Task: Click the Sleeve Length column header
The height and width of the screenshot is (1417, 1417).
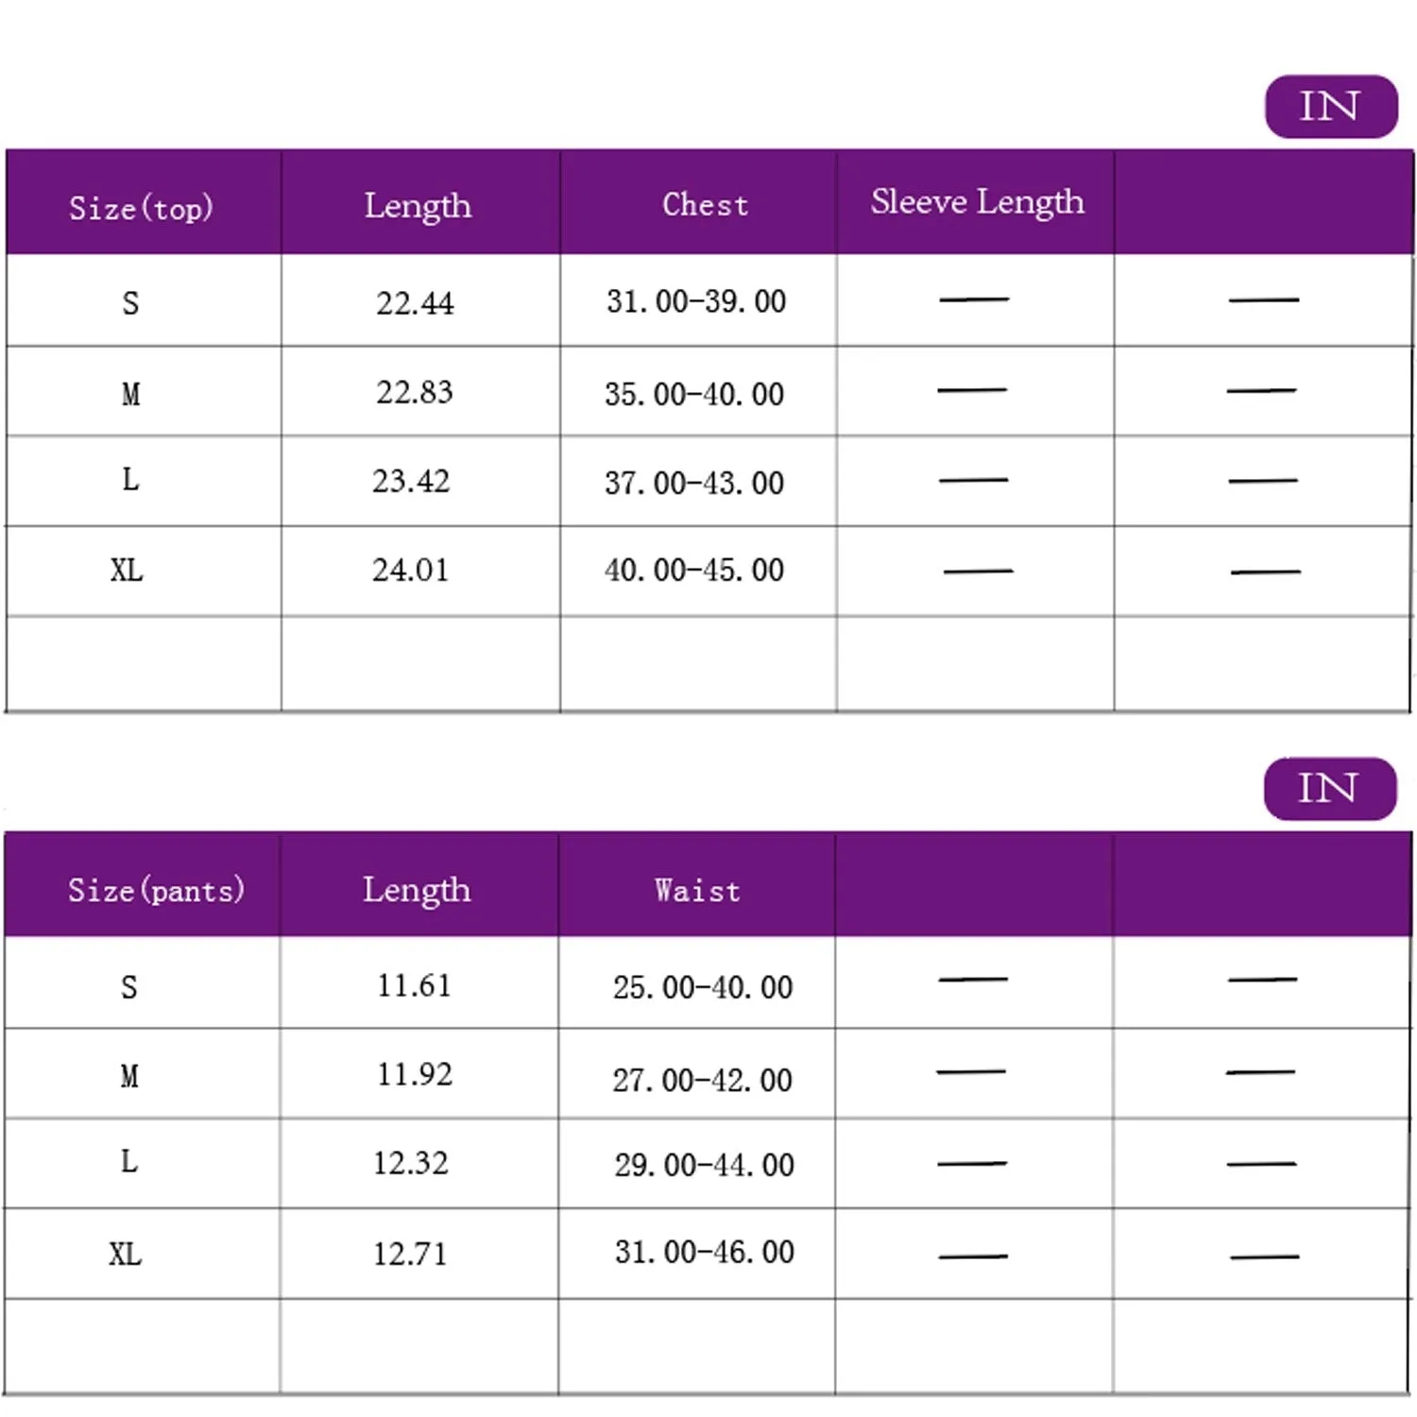Action: 977,202
